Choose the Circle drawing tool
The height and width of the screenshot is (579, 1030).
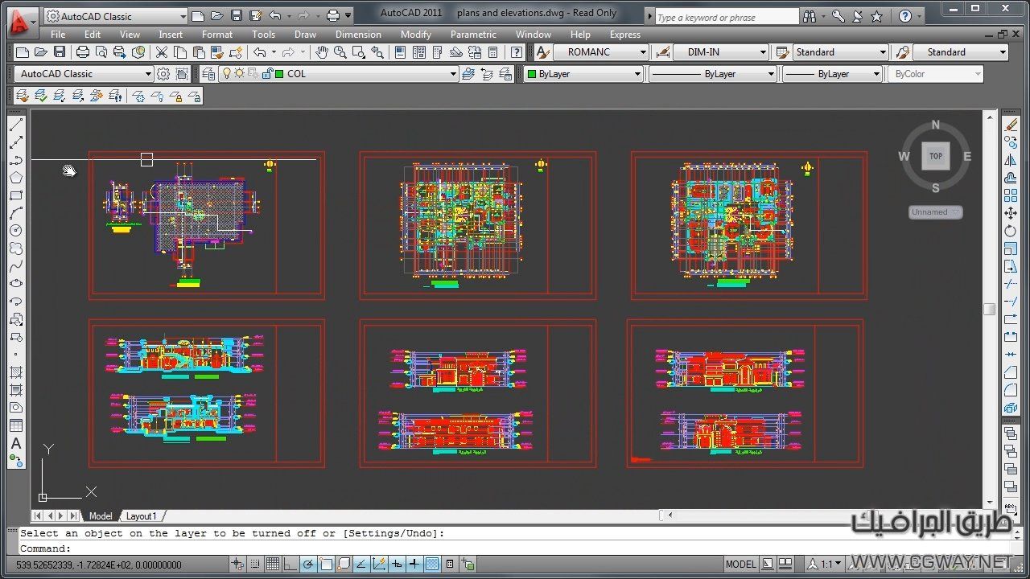click(16, 231)
